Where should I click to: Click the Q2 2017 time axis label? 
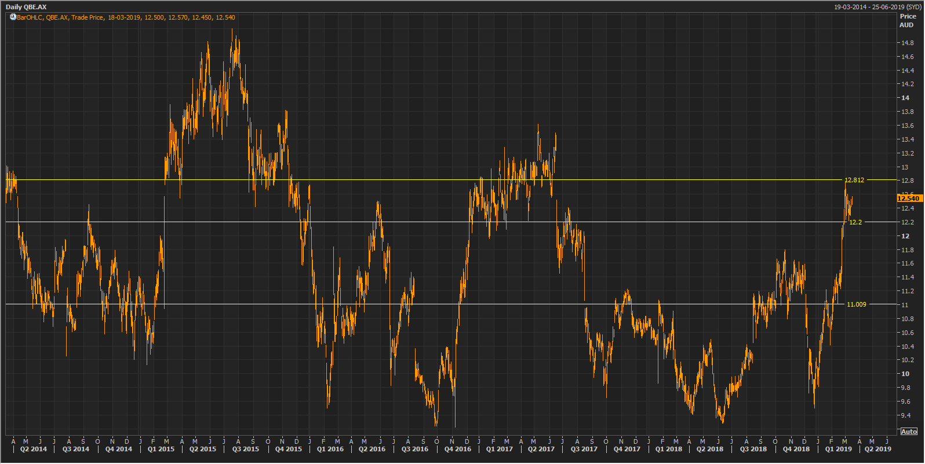541,449
